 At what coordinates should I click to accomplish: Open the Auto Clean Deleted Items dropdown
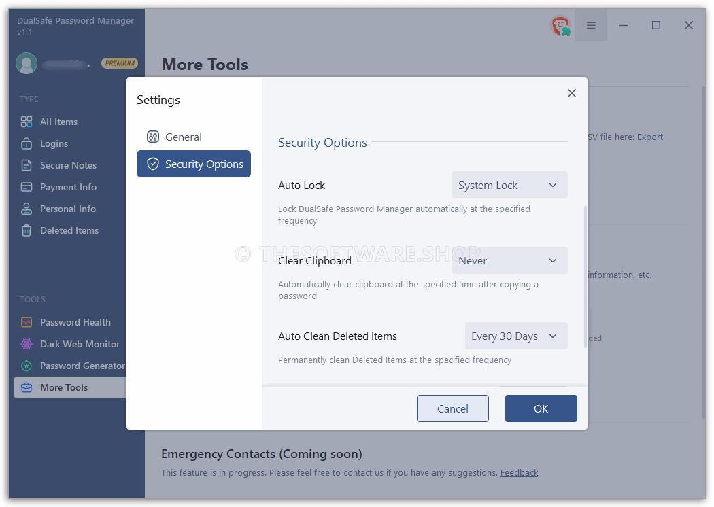[x=516, y=336]
